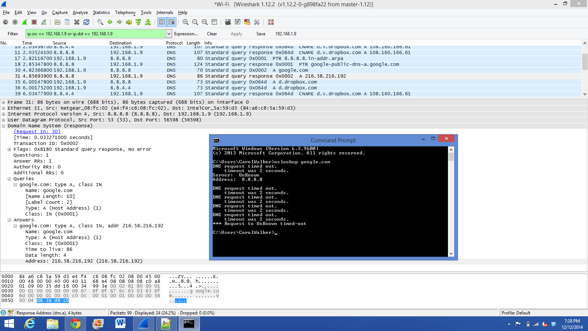Go to packet number icon
Image resolution: width=588 pixels, height=331 pixels.
click(129, 22)
